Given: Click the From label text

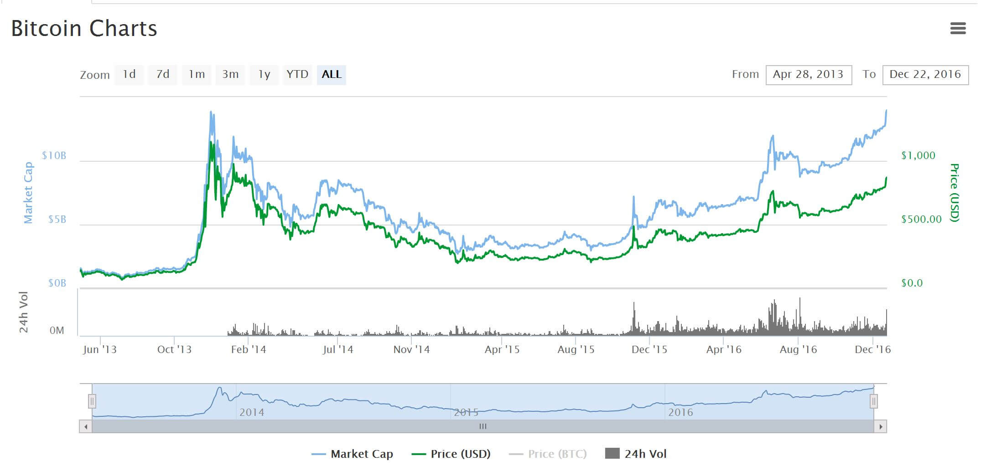Looking at the screenshot, I should tap(746, 74).
